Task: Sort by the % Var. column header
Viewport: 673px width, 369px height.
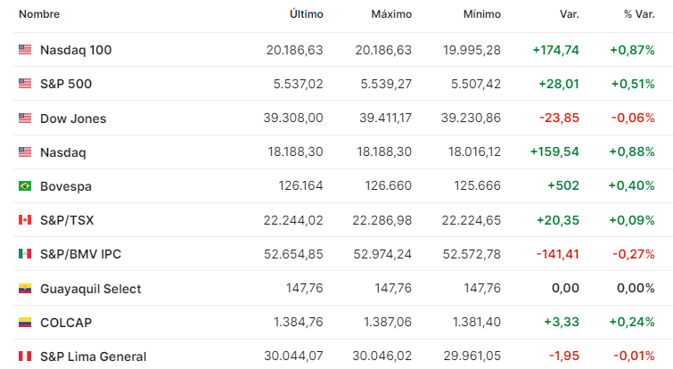Action: coord(639,14)
